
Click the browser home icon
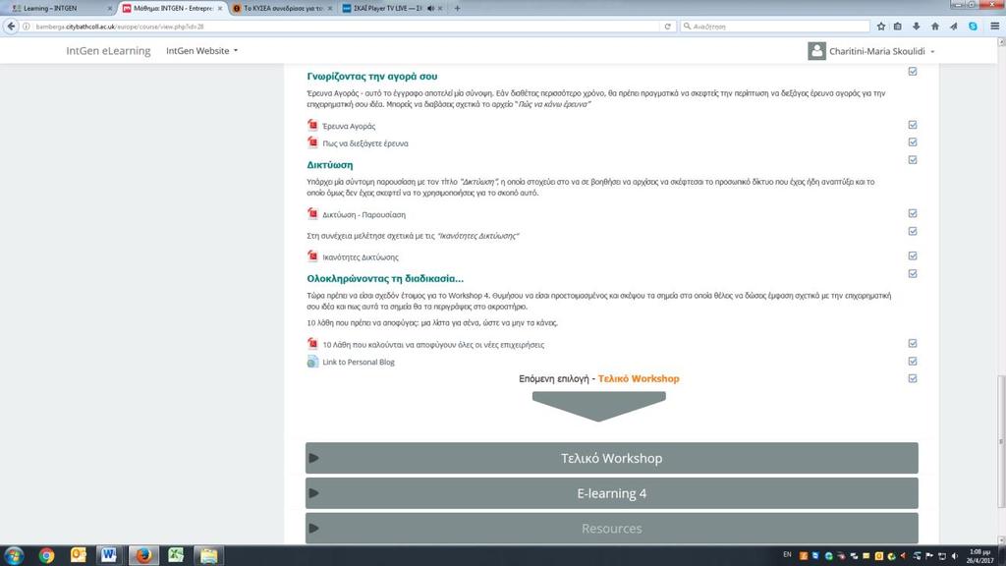pyautogui.click(x=935, y=27)
